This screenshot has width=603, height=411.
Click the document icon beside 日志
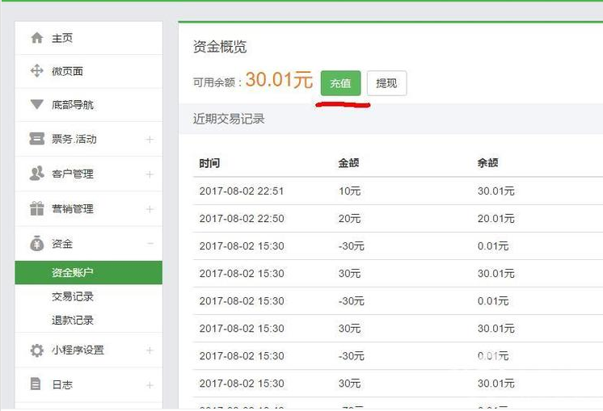click(x=36, y=384)
